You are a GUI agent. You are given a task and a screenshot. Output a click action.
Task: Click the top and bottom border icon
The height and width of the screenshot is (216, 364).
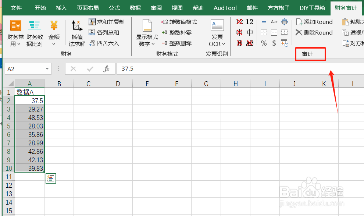click(274, 32)
